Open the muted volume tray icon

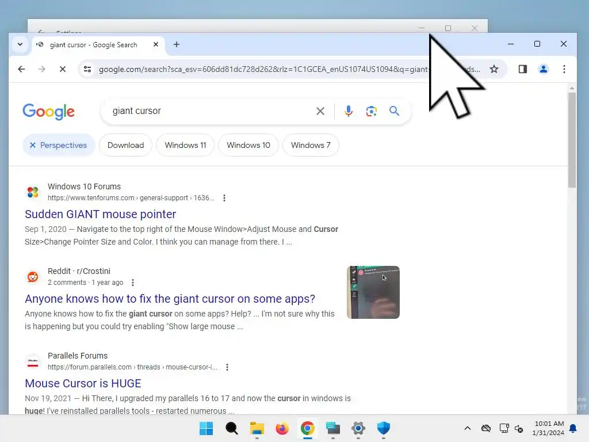pyautogui.click(x=519, y=428)
